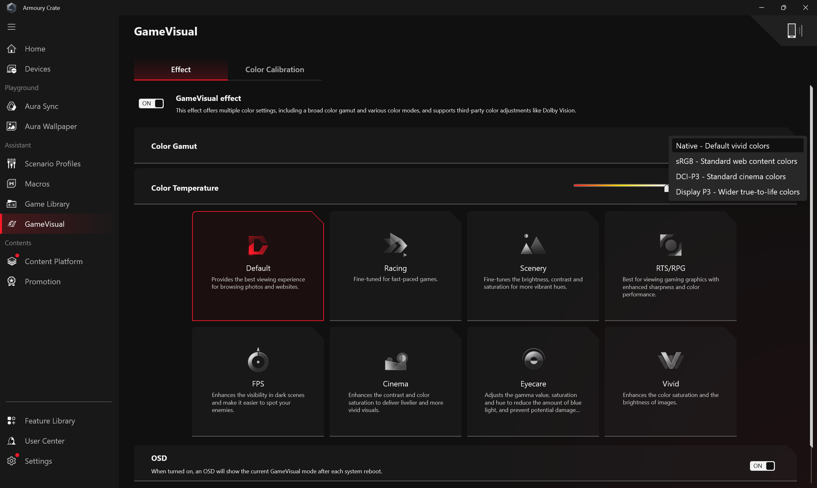This screenshot has height=488, width=817.
Task: Click the FPS crosshair icon
Action: pyautogui.click(x=258, y=360)
